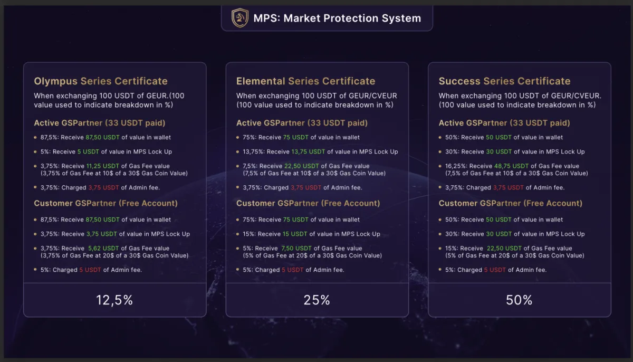633x362 pixels.
Task: Click the red 3,75 USDT admin fee in Olympus card
Action: 103,187
